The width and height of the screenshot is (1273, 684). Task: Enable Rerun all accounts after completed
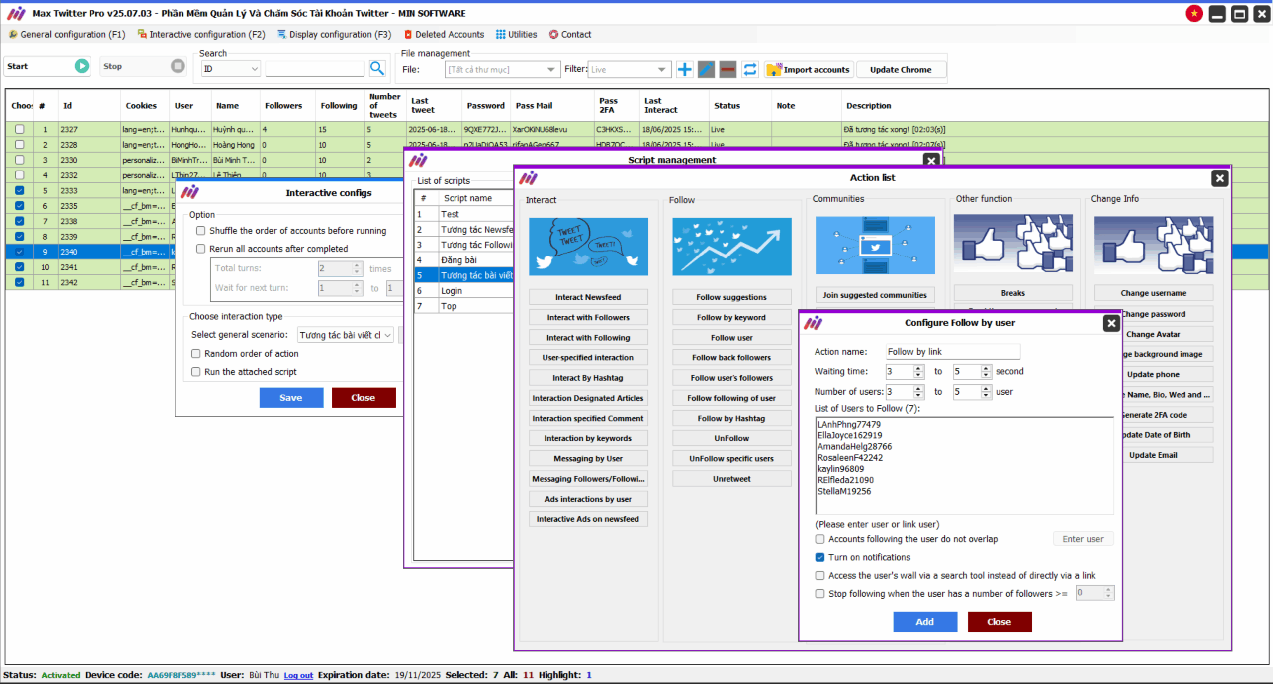pyautogui.click(x=201, y=249)
